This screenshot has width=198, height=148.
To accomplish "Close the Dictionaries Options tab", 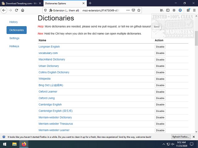I will pyautogui.click(x=84, y=3).
